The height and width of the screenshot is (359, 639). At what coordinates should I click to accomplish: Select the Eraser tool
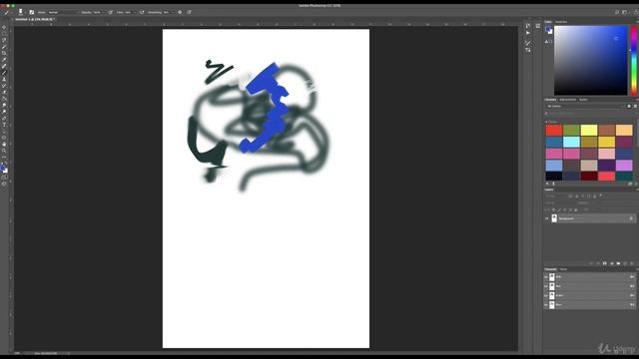(x=4, y=93)
